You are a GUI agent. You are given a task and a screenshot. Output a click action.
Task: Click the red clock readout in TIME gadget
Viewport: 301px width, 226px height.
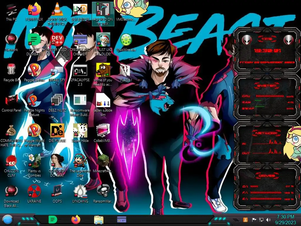point(267,51)
